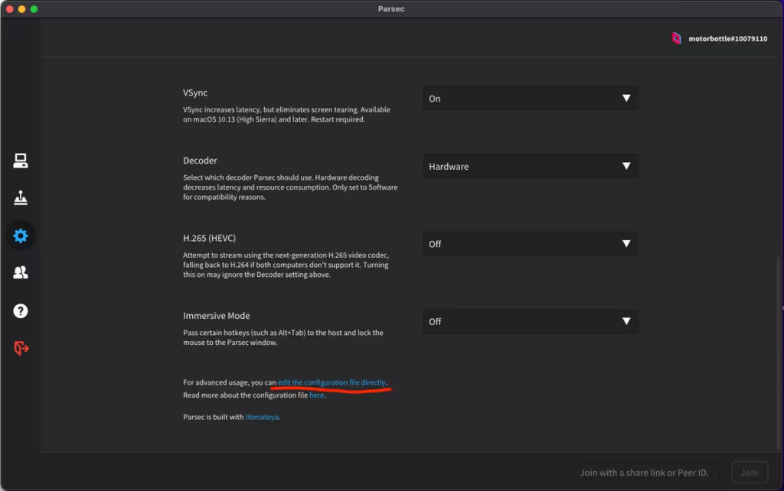Select the Settings gear icon in sidebar
The width and height of the screenshot is (784, 491).
point(21,236)
